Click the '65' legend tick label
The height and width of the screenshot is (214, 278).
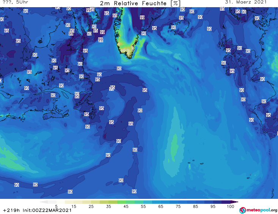point(161,206)
